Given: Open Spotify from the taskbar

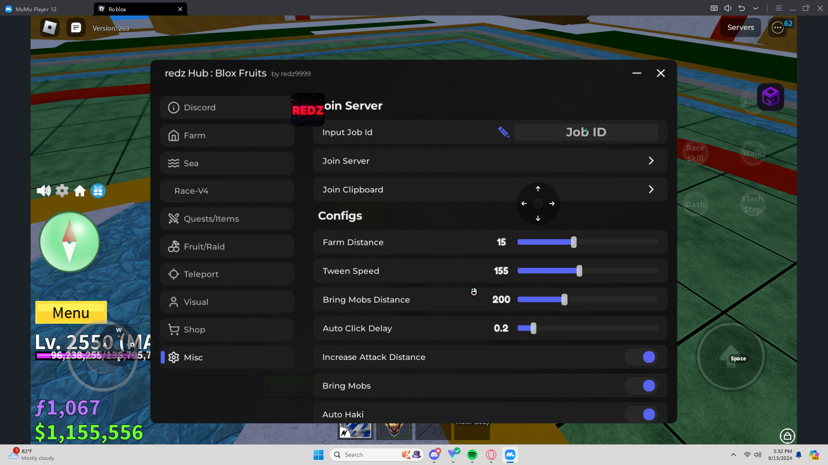Looking at the screenshot, I should (472, 455).
